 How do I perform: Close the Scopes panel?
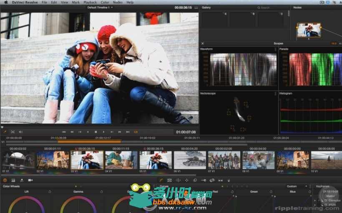(x=202, y=44)
